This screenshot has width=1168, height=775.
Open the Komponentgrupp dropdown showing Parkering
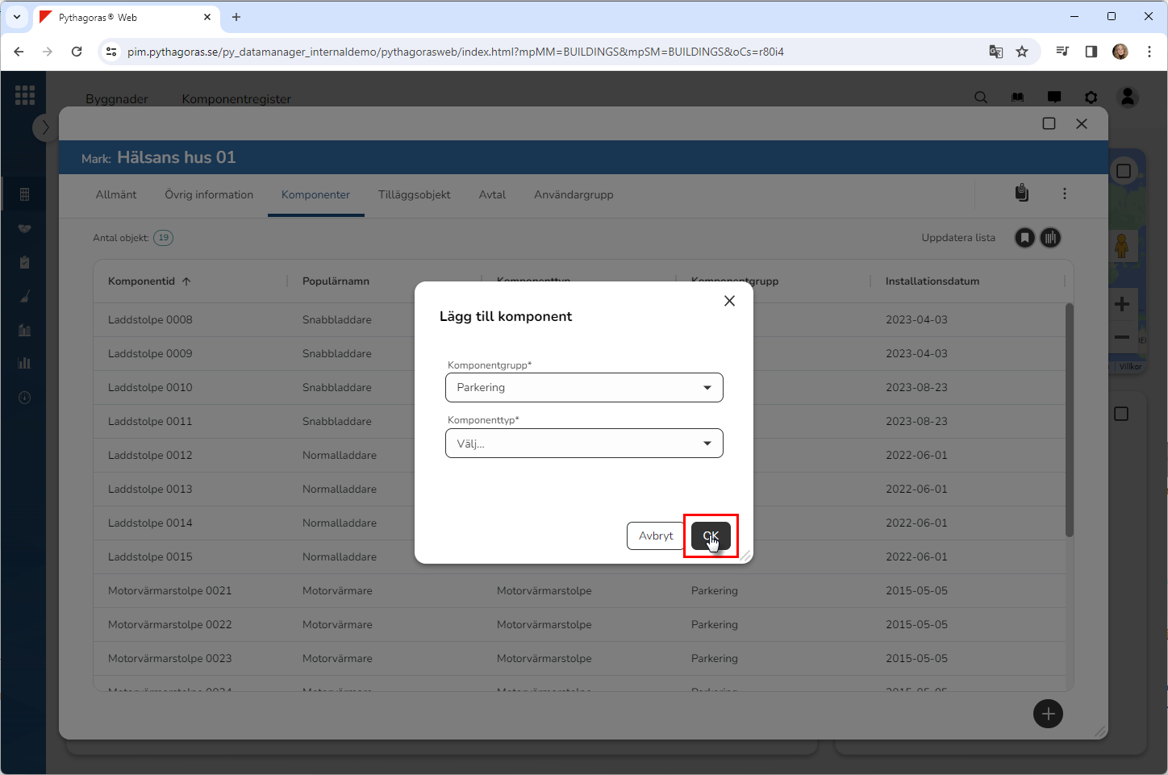(584, 387)
